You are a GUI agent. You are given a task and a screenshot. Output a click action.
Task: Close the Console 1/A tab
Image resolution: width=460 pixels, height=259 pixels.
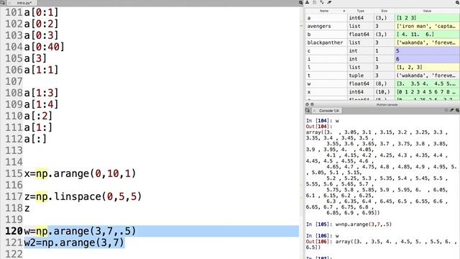[x=315, y=111]
